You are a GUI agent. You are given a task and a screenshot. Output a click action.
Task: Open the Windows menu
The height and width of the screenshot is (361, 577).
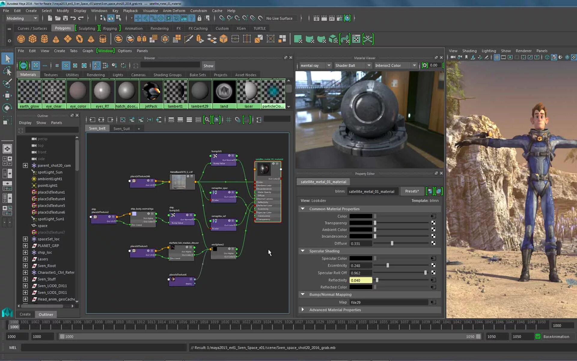tap(99, 11)
